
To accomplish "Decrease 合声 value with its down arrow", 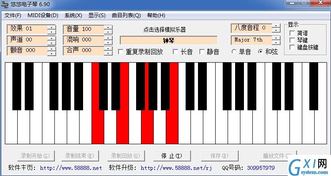I will pos(108,53).
